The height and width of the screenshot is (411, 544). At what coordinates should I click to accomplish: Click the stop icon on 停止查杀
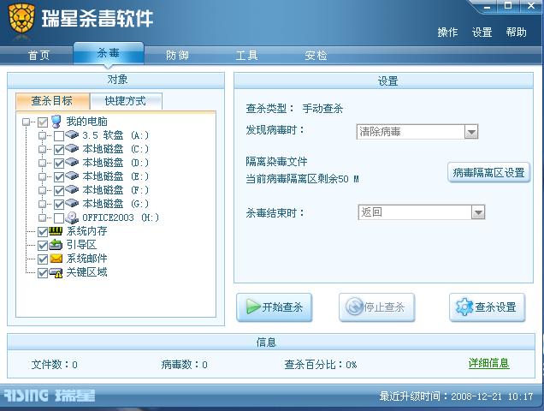click(x=355, y=307)
